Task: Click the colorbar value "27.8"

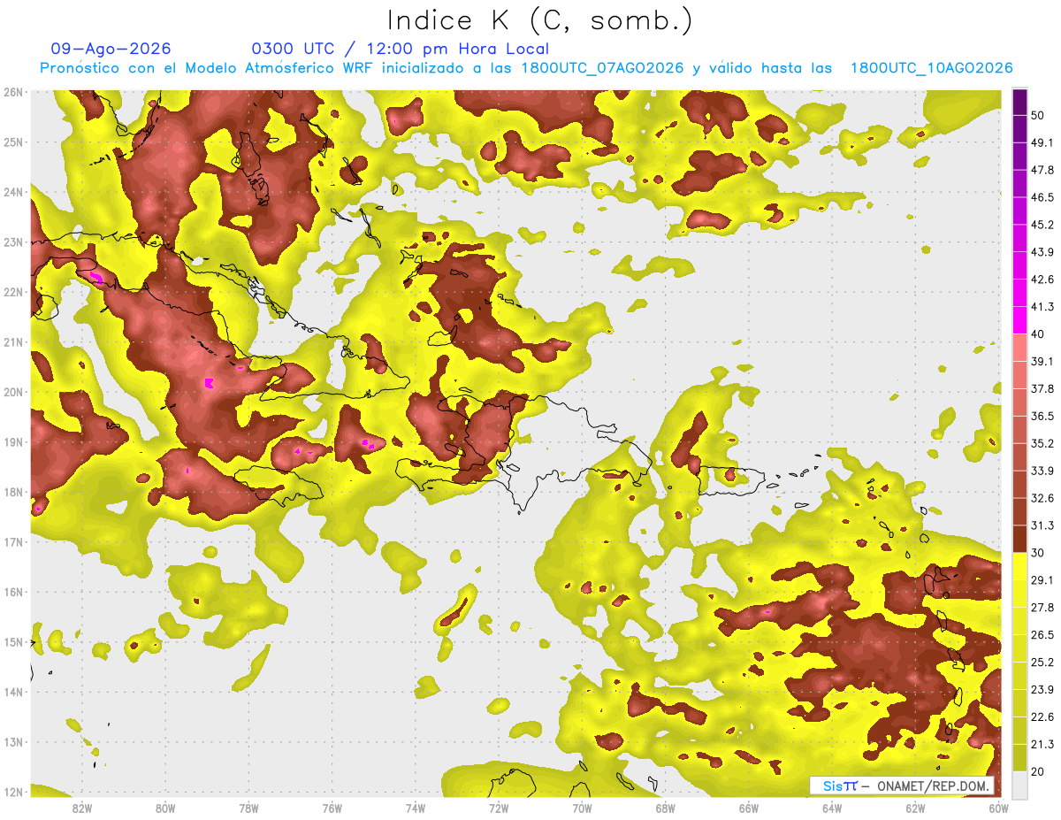Action: pyautogui.click(x=1042, y=608)
